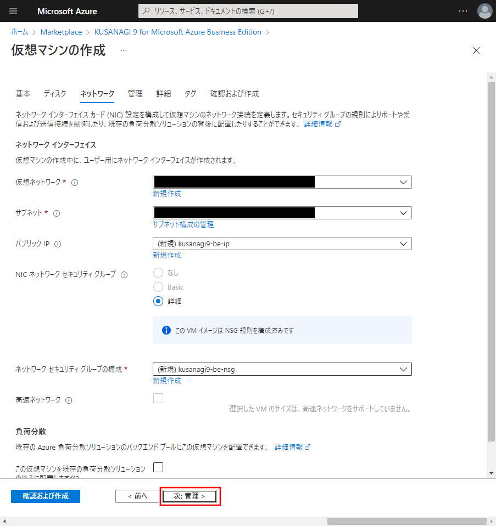
Task: Click the vertical scrollbar up arrow
Action: 491,77
